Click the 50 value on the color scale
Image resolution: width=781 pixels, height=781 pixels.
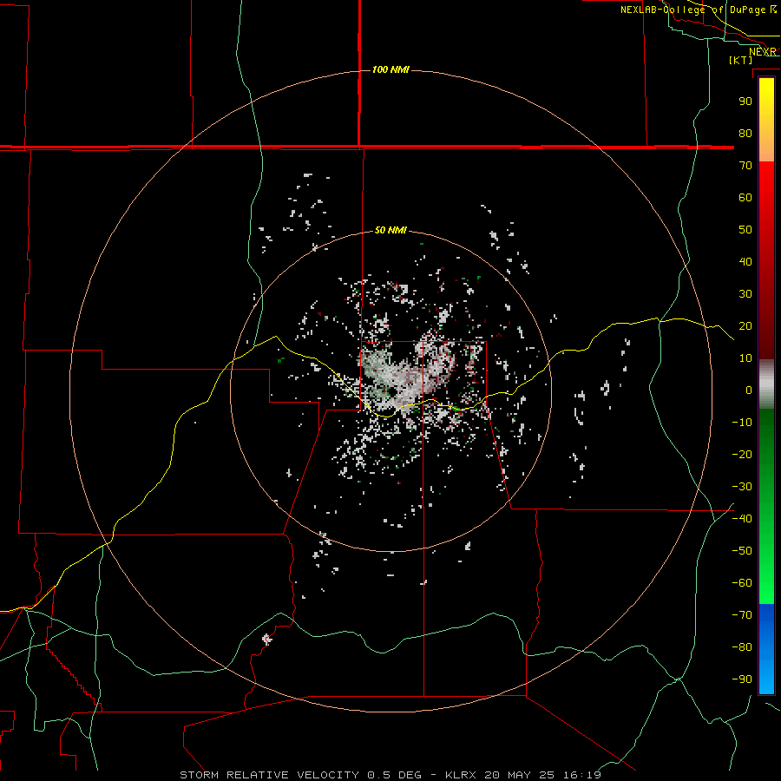coord(745,230)
